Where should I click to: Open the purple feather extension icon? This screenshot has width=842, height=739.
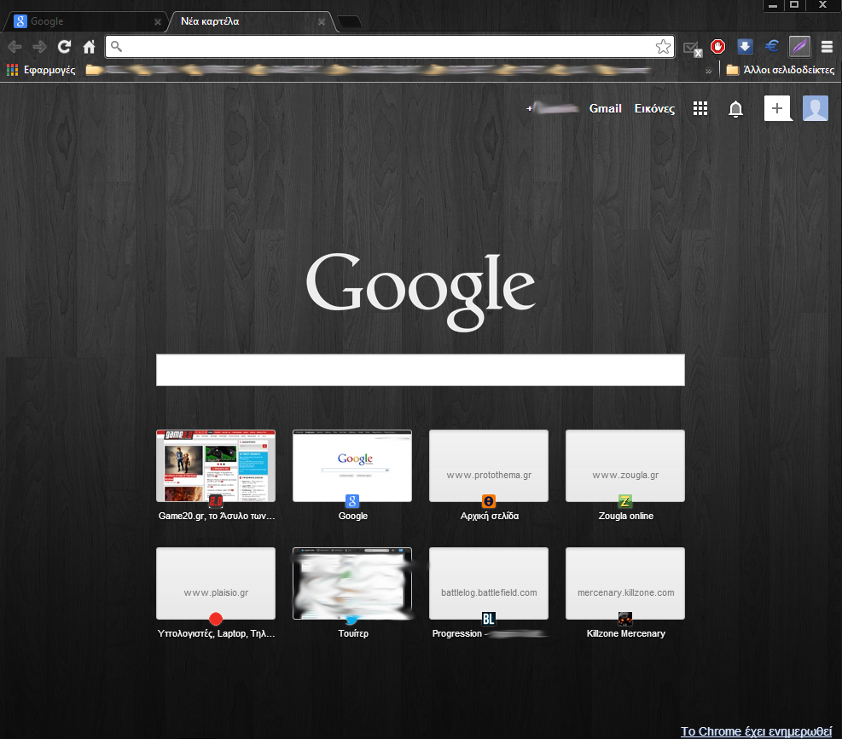click(x=799, y=47)
